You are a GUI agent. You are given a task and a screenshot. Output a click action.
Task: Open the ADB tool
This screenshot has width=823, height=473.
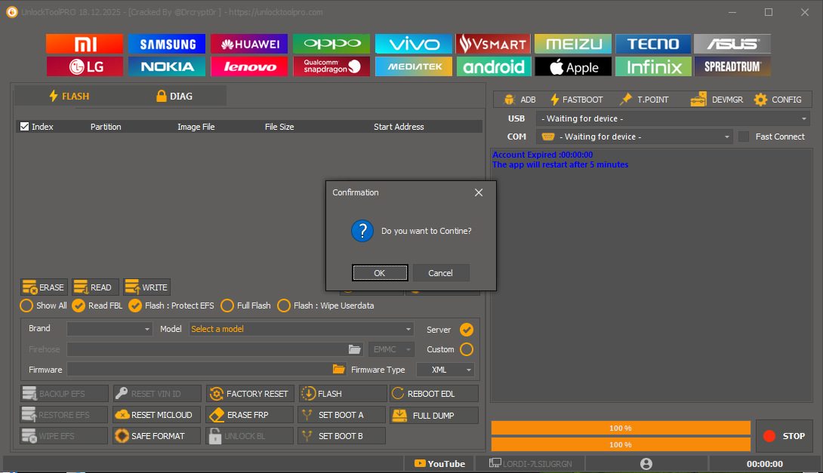(x=519, y=100)
